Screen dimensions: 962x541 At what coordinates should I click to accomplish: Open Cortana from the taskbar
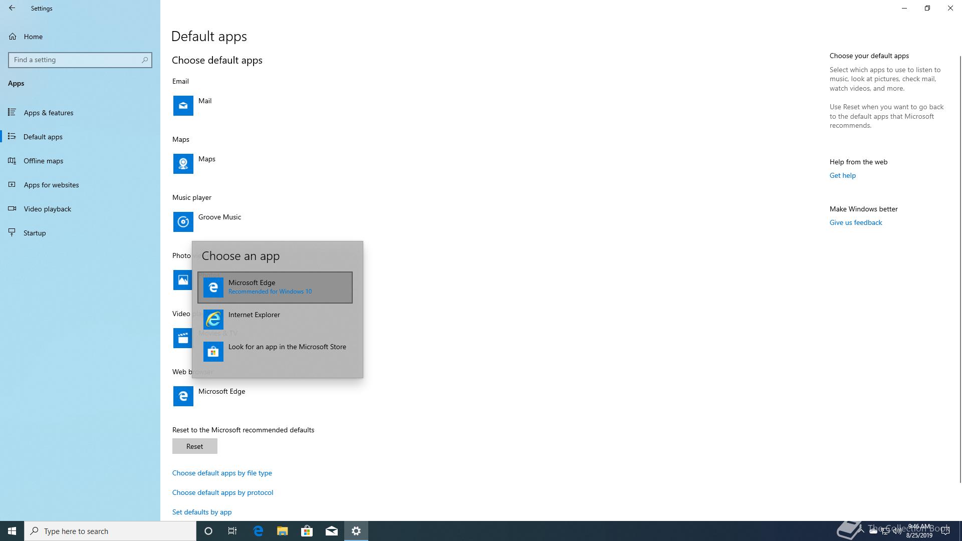click(x=208, y=531)
